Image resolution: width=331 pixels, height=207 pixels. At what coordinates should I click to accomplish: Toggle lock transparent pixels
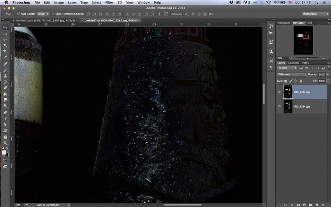(x=285, y=81)
